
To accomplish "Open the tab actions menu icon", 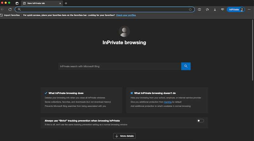I will pos(17,3).
